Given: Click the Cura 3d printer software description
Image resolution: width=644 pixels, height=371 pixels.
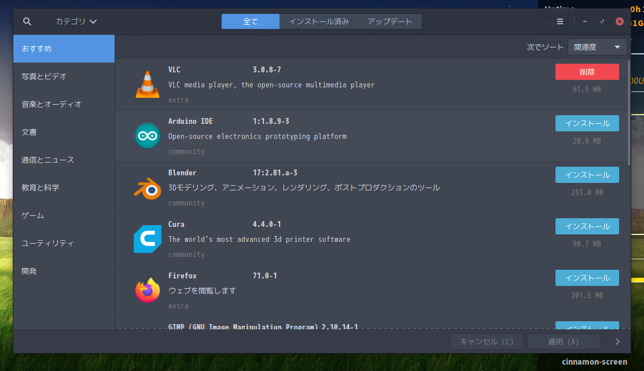Looking at the screenshot, I should click(x=259, y=240).
